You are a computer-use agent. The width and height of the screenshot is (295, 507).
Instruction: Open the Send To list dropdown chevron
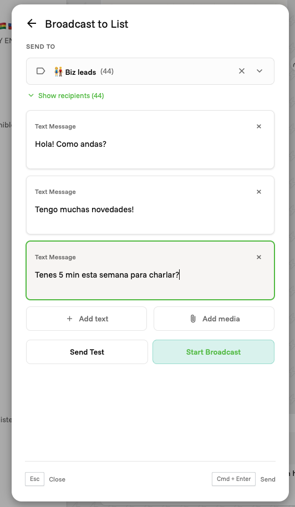pos(260,71)
